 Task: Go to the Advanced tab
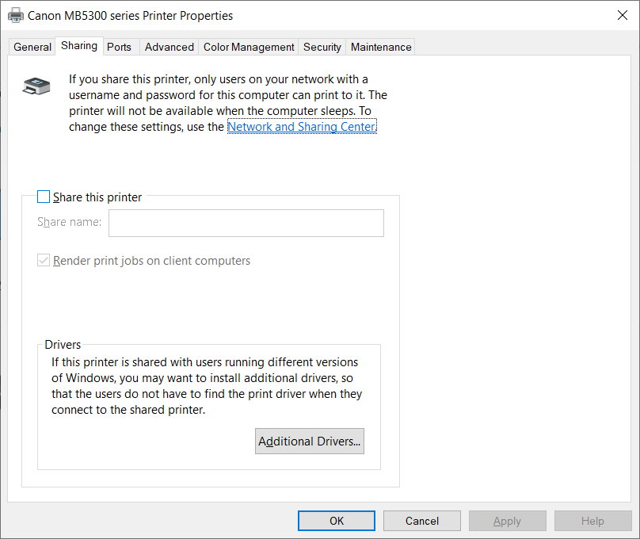[x=170, y=47]
